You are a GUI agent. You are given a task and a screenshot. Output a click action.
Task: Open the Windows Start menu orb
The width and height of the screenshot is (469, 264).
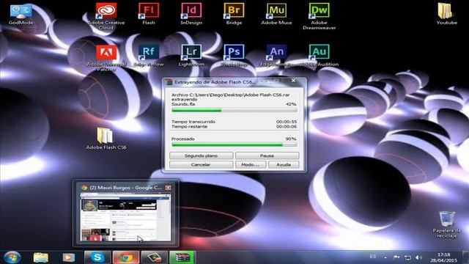[12, 257]
